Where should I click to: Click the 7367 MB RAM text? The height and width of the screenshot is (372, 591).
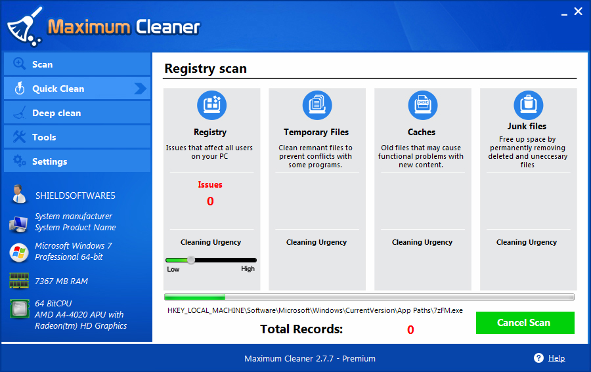click(62, 281)
